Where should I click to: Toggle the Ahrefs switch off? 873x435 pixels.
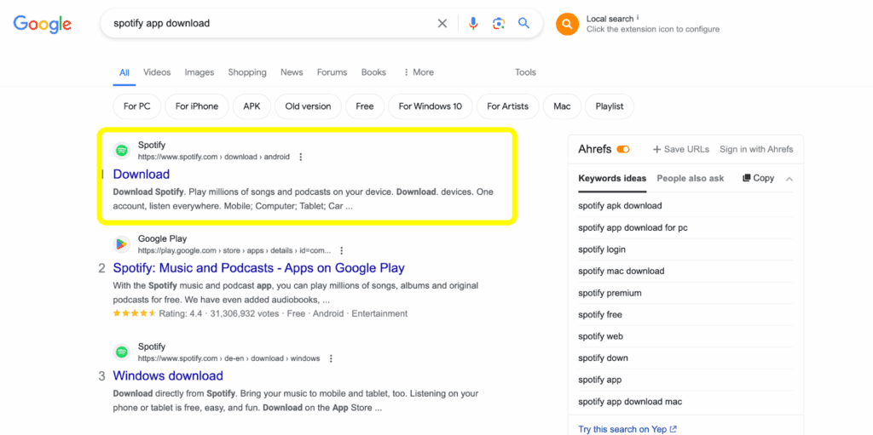623,149
